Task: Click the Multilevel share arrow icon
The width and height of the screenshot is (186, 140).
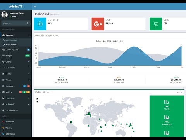Action: 3,104
